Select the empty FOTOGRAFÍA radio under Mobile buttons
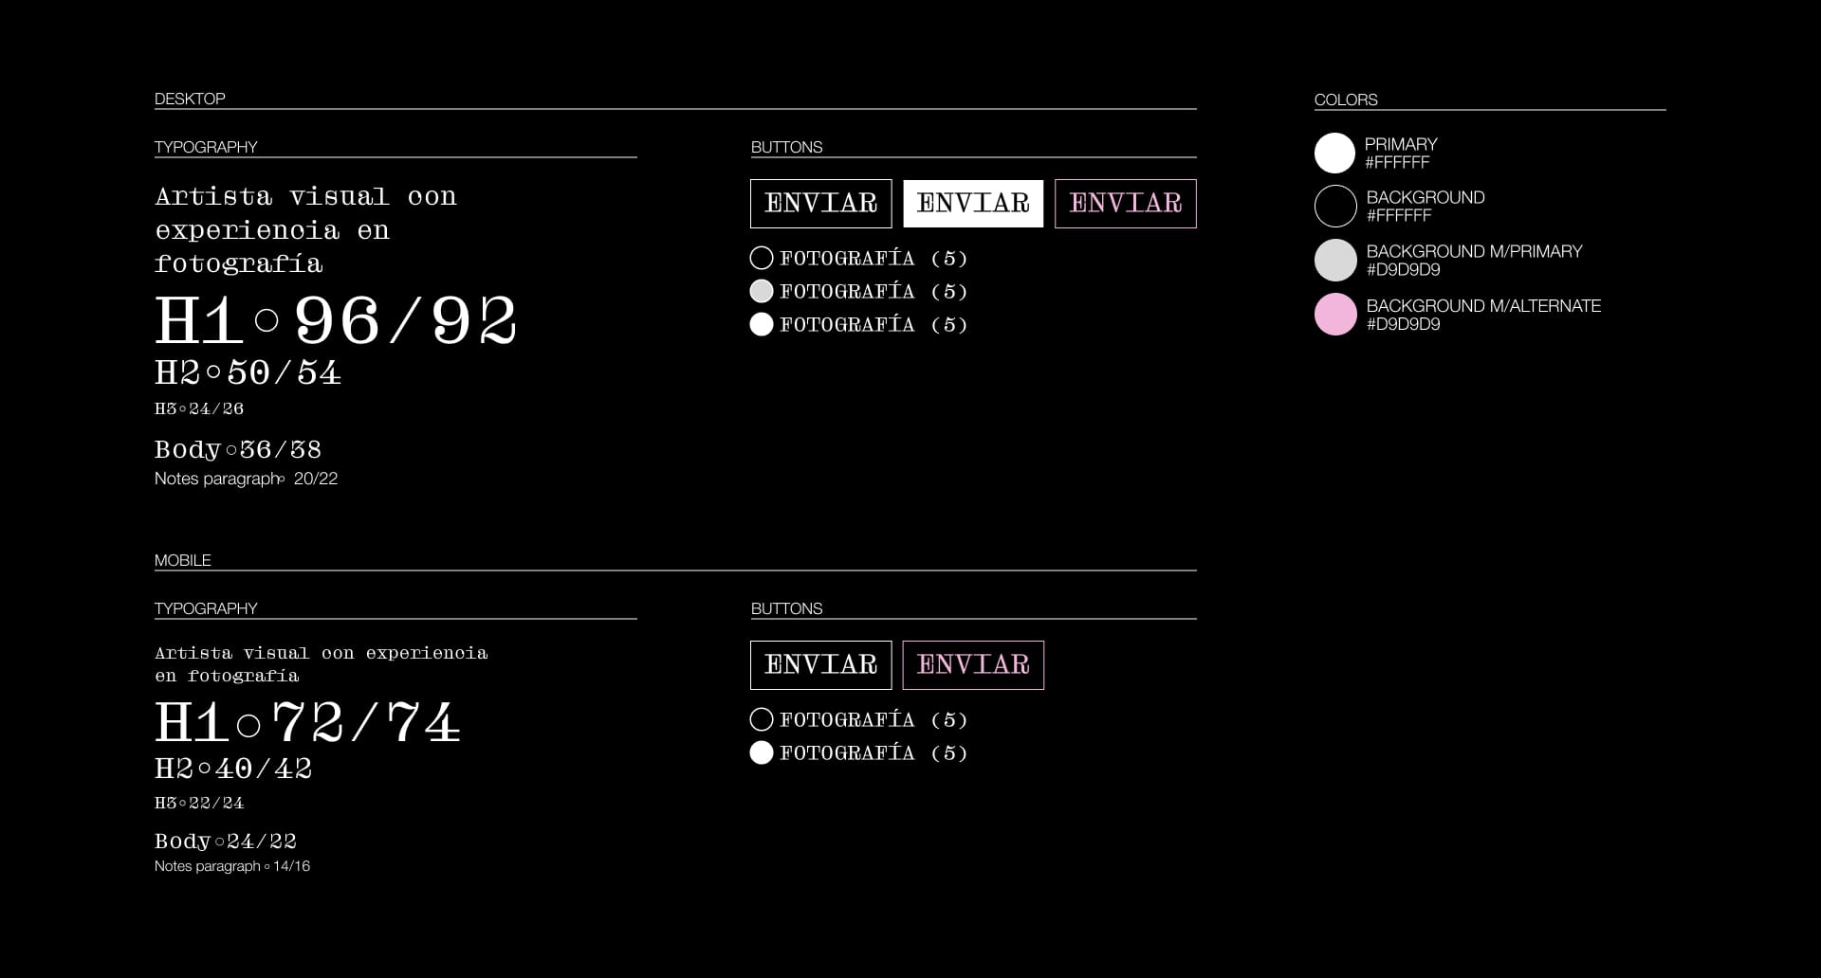 762,719
